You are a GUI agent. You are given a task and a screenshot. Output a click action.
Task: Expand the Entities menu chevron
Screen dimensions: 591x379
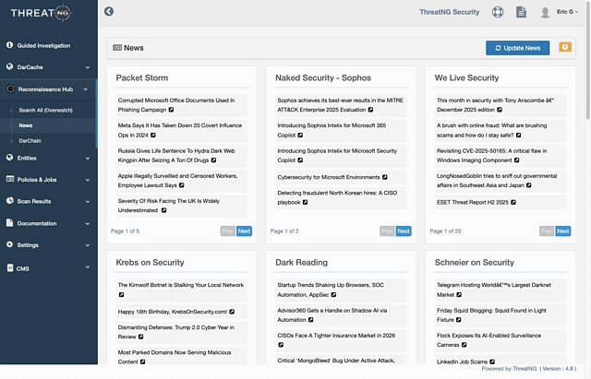coord(88,159)
